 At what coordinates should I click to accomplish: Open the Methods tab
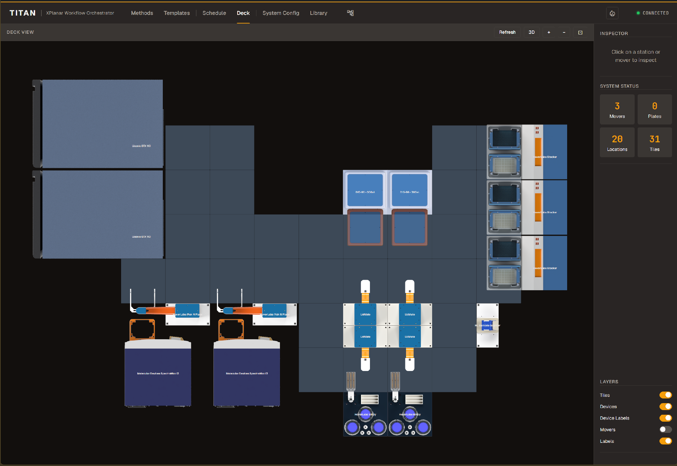[142, 13]
